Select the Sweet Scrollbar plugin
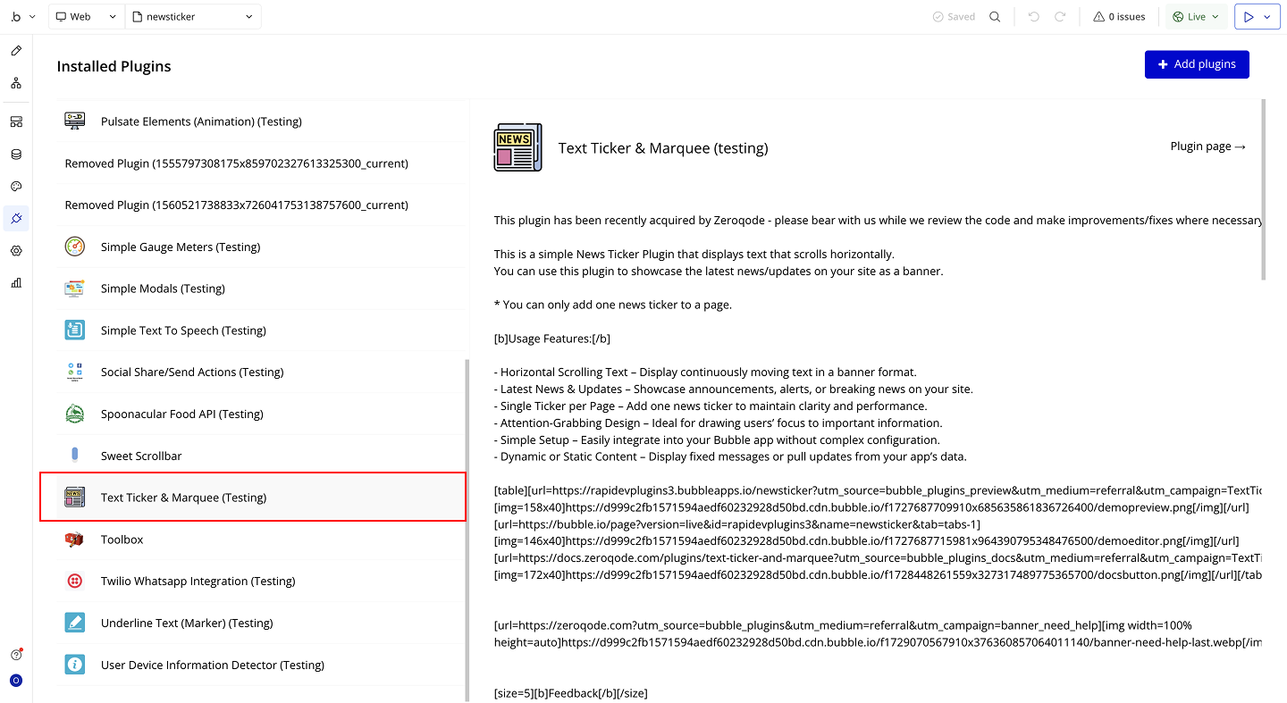Image resolution: width=1287 pixels, height=703 pixels. 262,456
